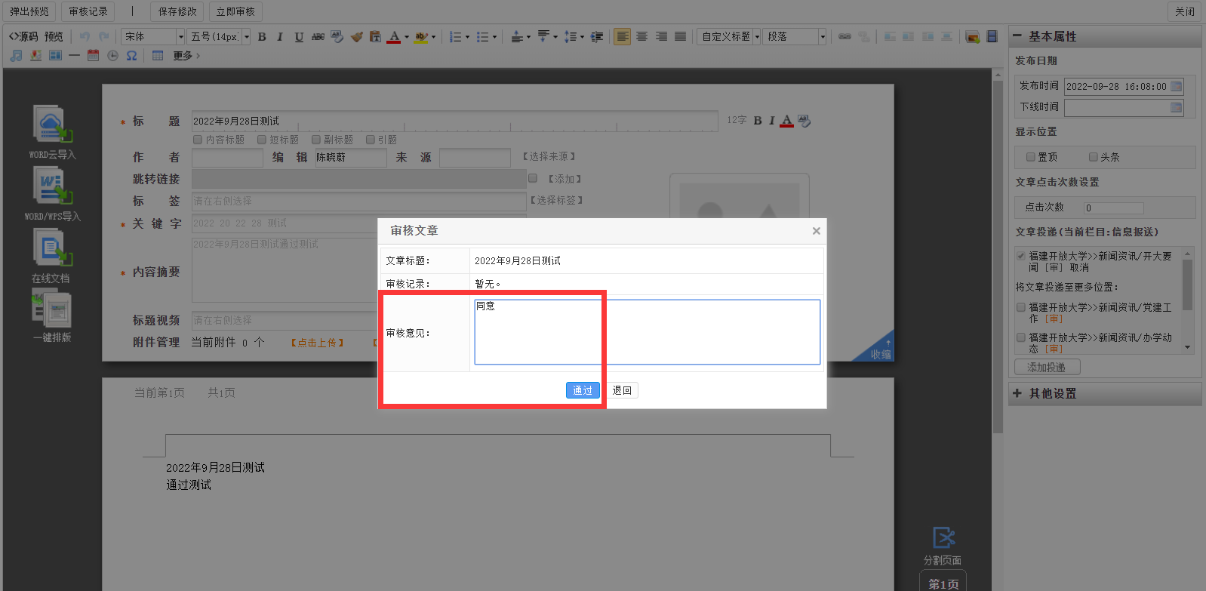Click the font color red A swatch
This screenshot has width=1206, height=591.
[x=394, y=36]
